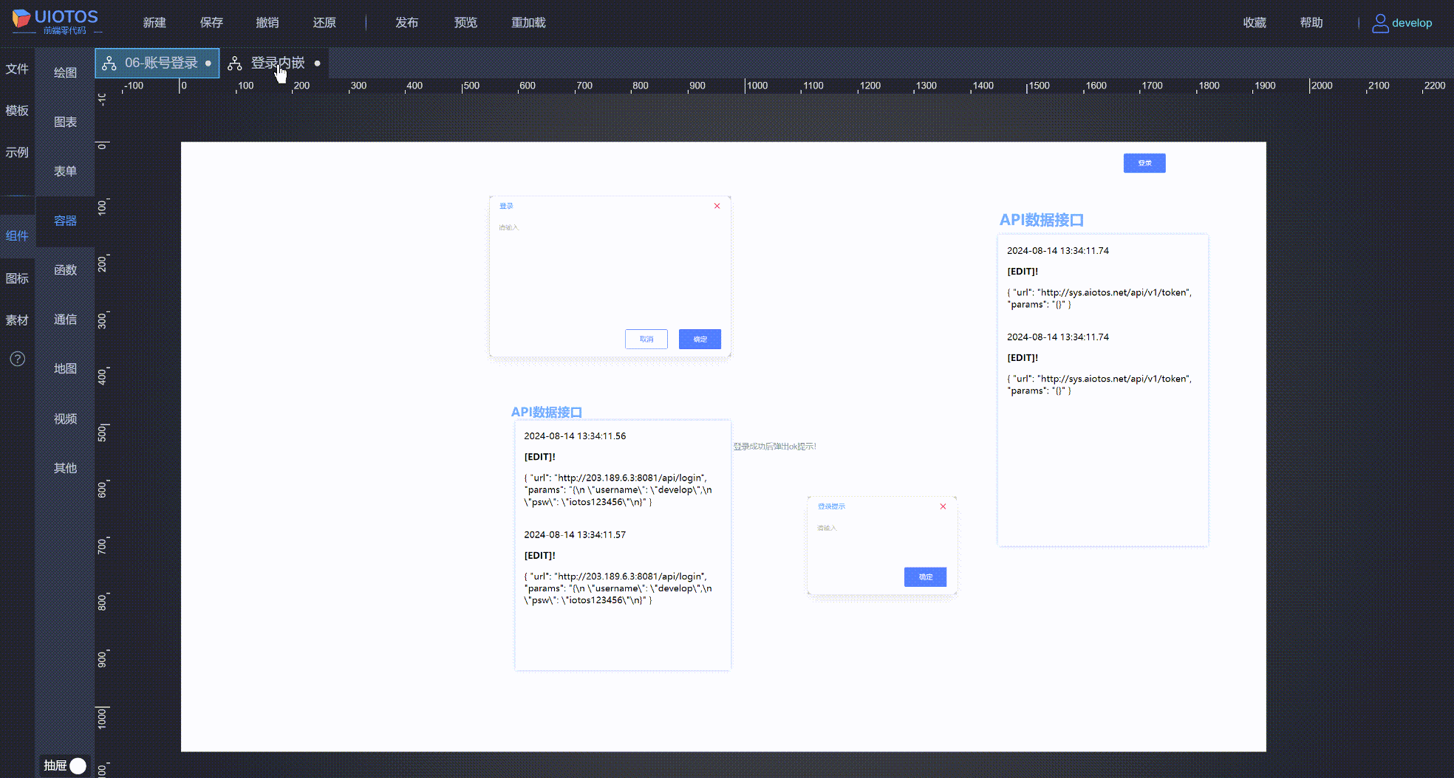
Task: Select the 容器 component category
Action: coord(65,221)
